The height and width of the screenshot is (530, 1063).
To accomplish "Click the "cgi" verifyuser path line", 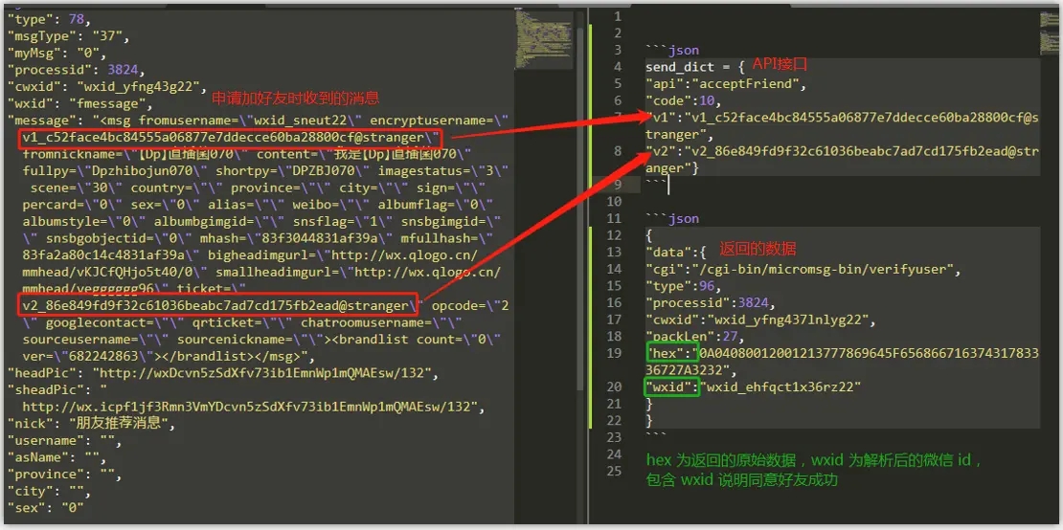I will click(x=804, y=270).
